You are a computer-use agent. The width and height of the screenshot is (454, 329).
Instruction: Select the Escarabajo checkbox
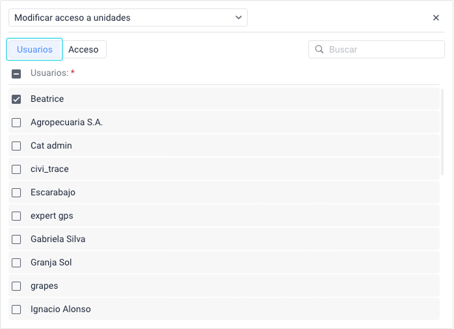pyautogui.click(x=16, y=193)
